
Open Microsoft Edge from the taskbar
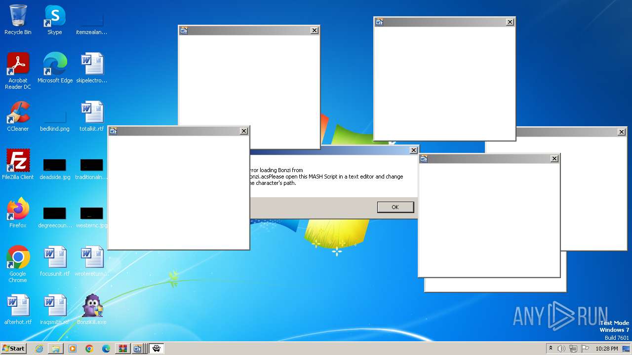click(x=106, y=349)
